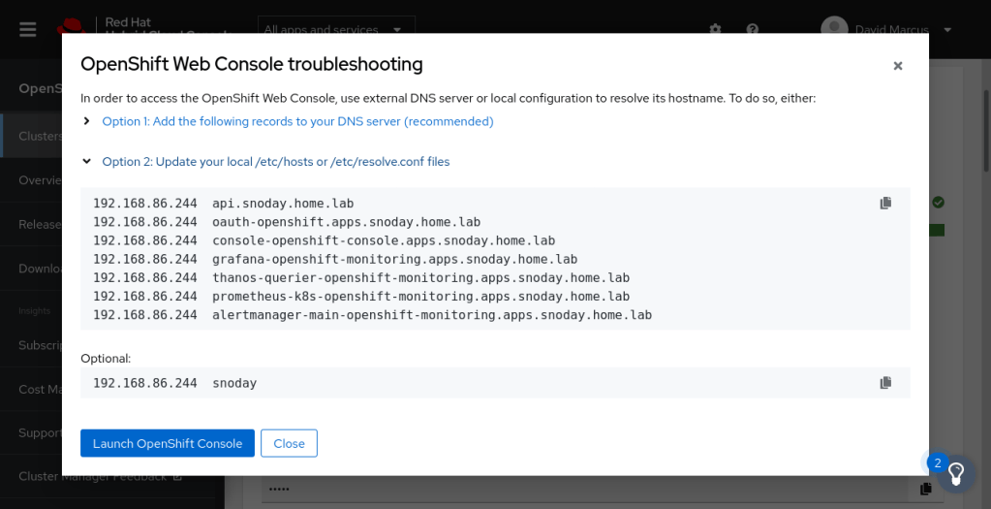991x509 pixels.
Task: Click Launch OpenShift Console button
Action: (x=168, y=443)
